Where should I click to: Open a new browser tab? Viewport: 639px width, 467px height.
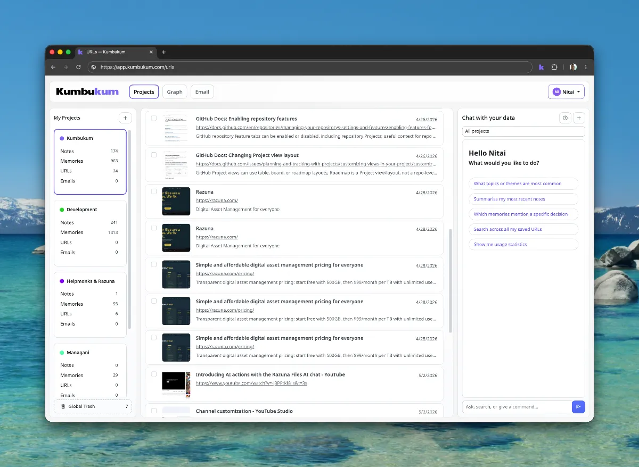163,52
